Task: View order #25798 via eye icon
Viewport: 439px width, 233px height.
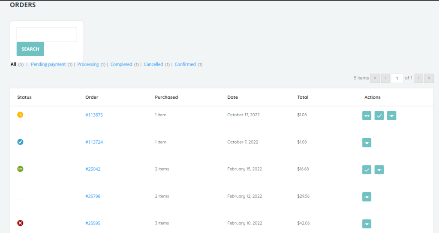Action: [367, 197]
